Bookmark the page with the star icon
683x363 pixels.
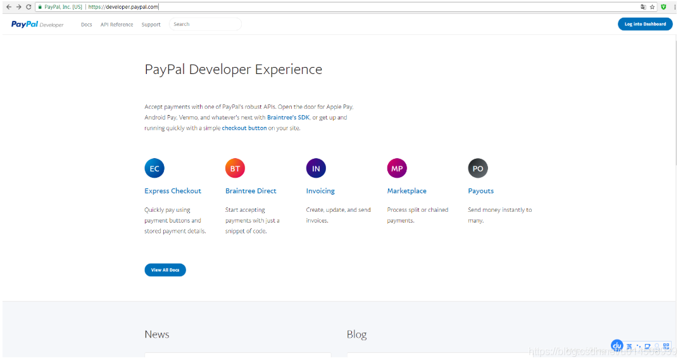(652, 7)
